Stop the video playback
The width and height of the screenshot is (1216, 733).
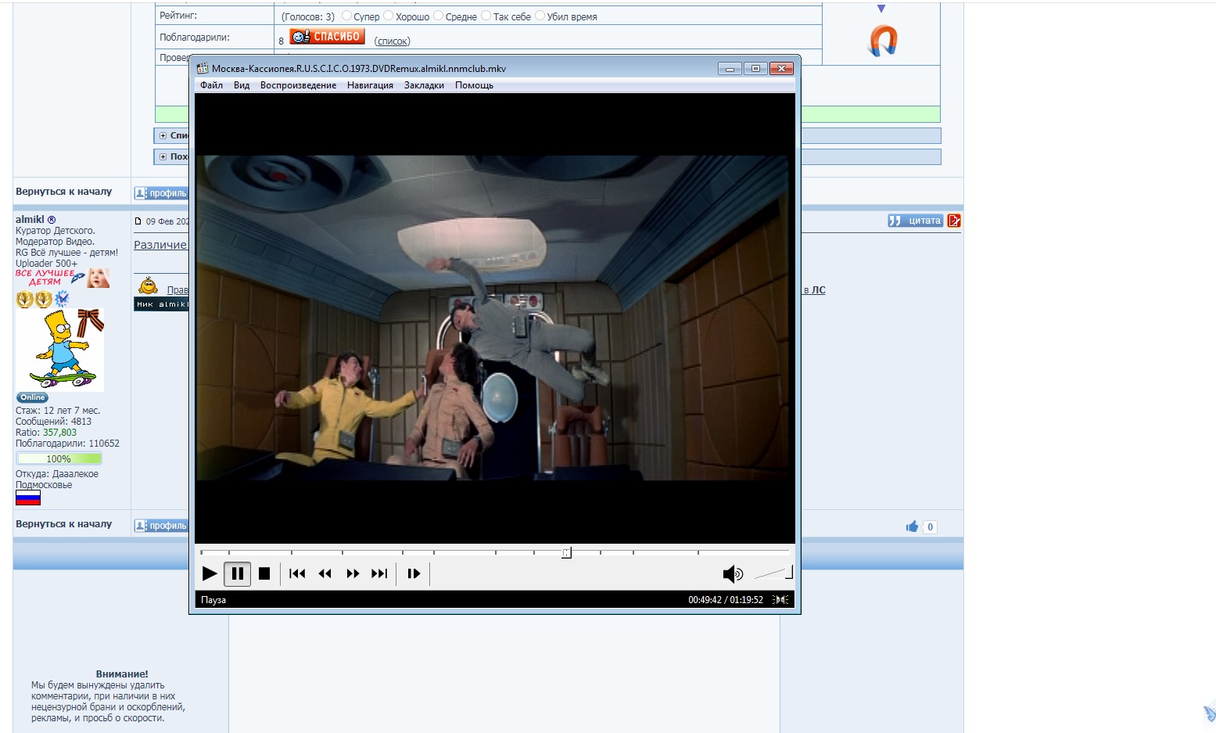[x=264, y=573]
